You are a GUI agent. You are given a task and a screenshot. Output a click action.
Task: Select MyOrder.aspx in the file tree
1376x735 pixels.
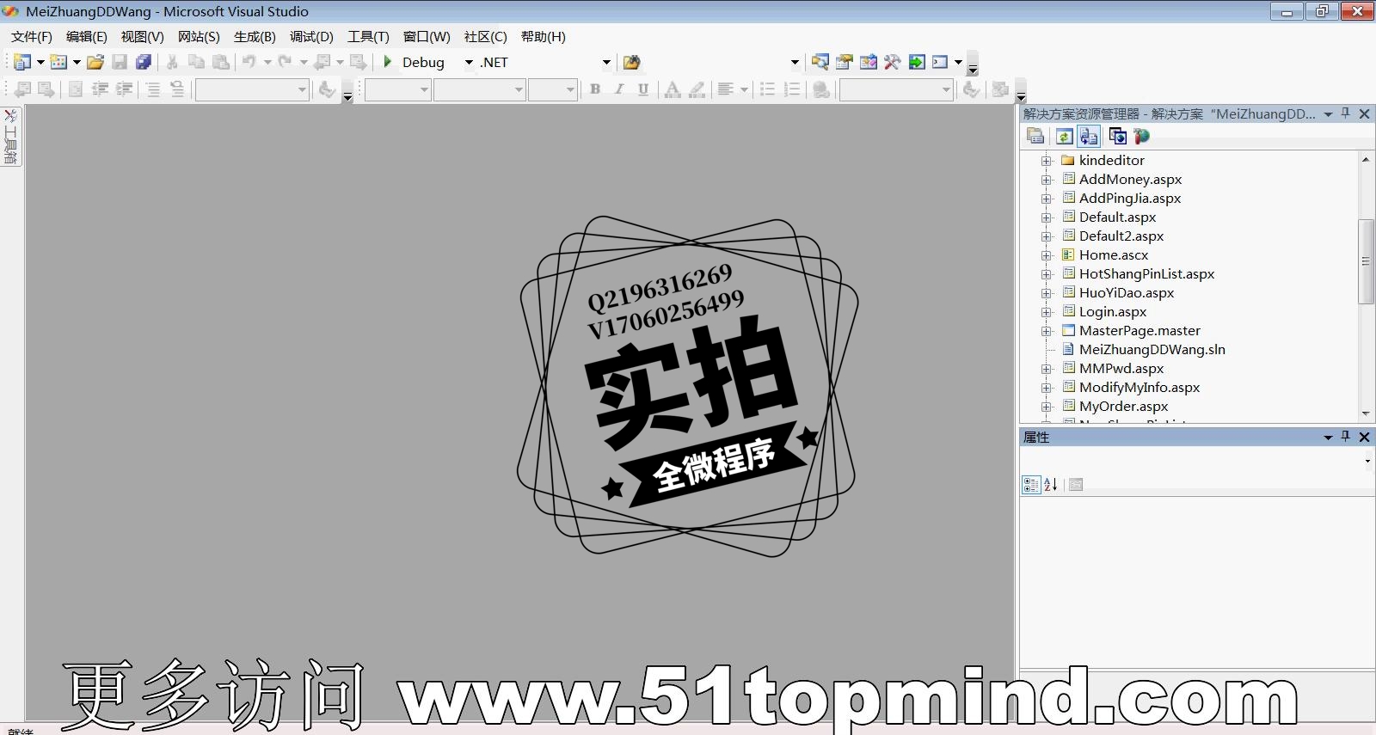pos(1123,406)
